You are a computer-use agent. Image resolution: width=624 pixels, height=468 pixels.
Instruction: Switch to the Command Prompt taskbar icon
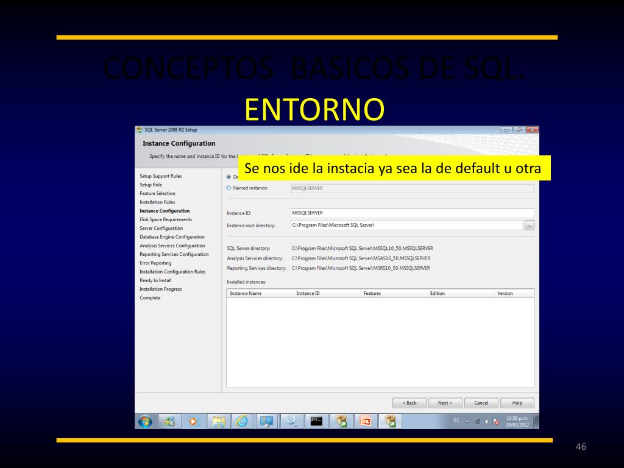[316, 421]
